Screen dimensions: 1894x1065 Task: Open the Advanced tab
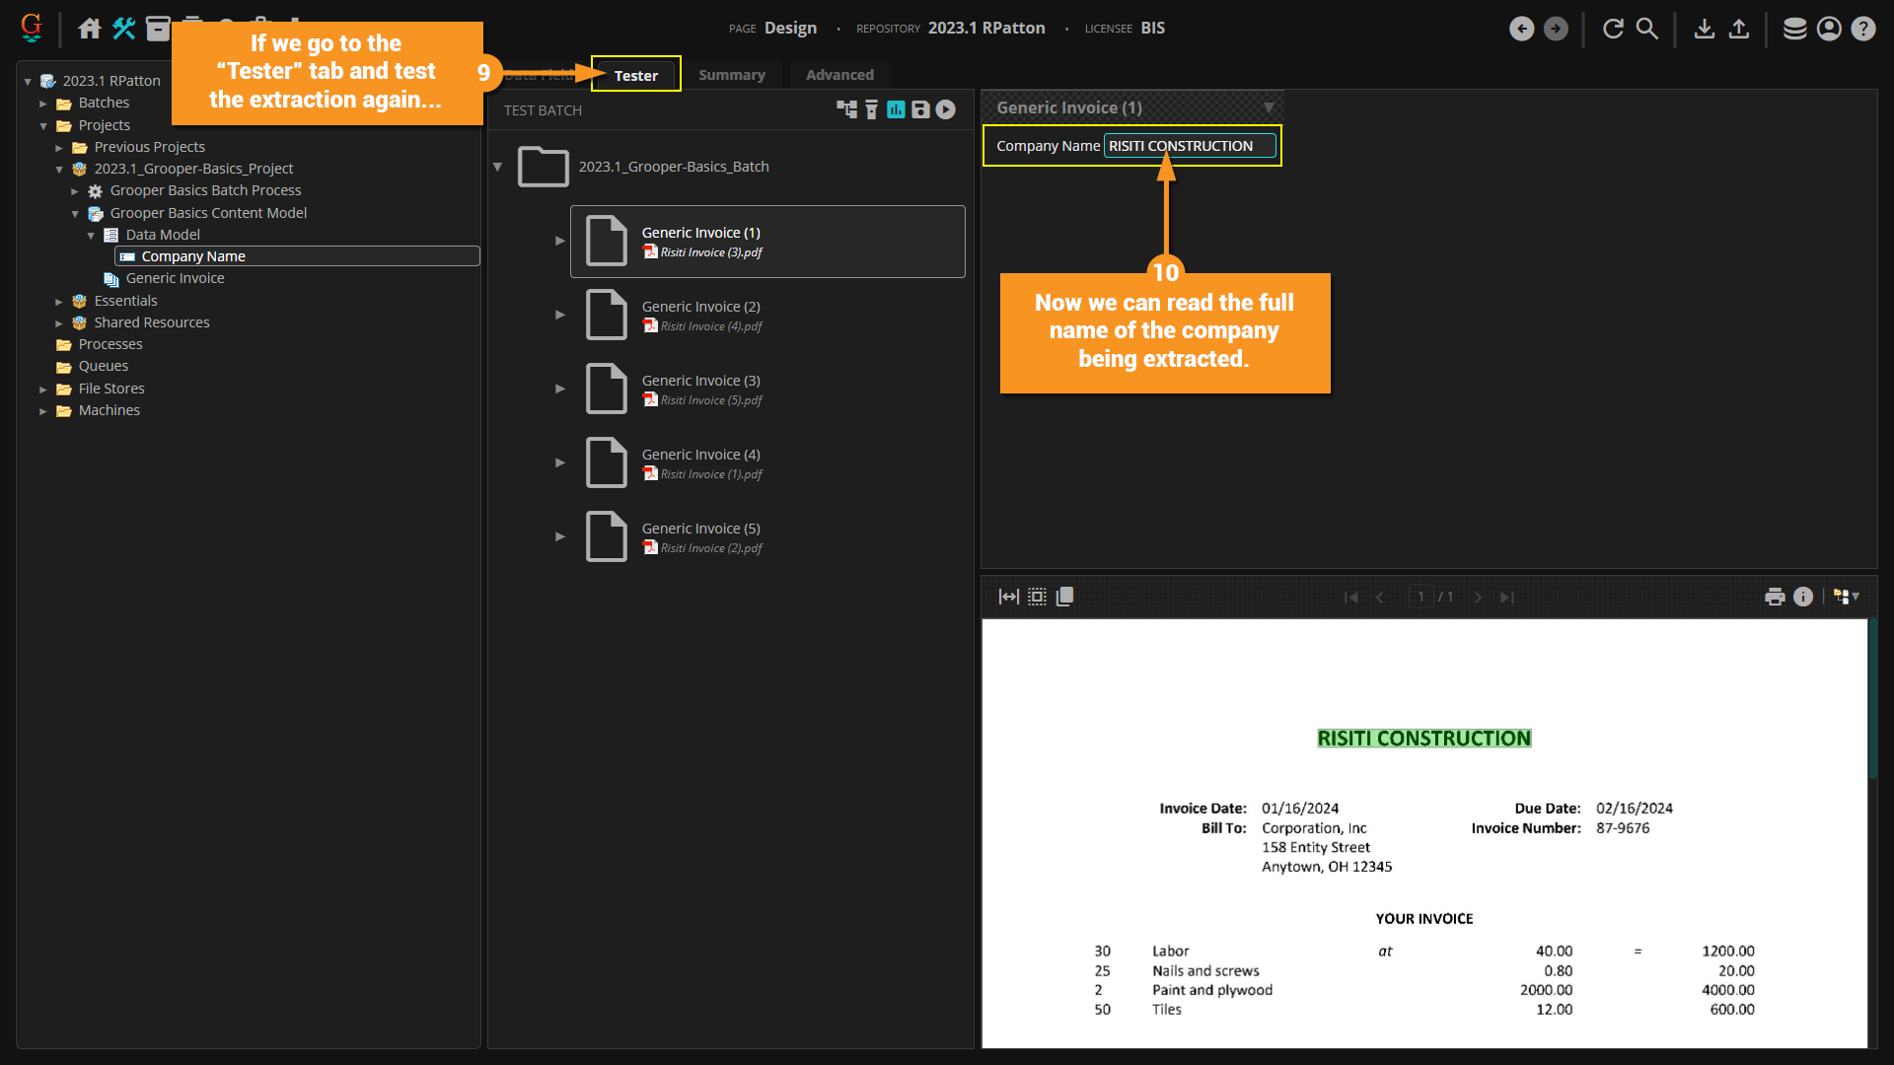pyautogui.click(x=839, y=75)
